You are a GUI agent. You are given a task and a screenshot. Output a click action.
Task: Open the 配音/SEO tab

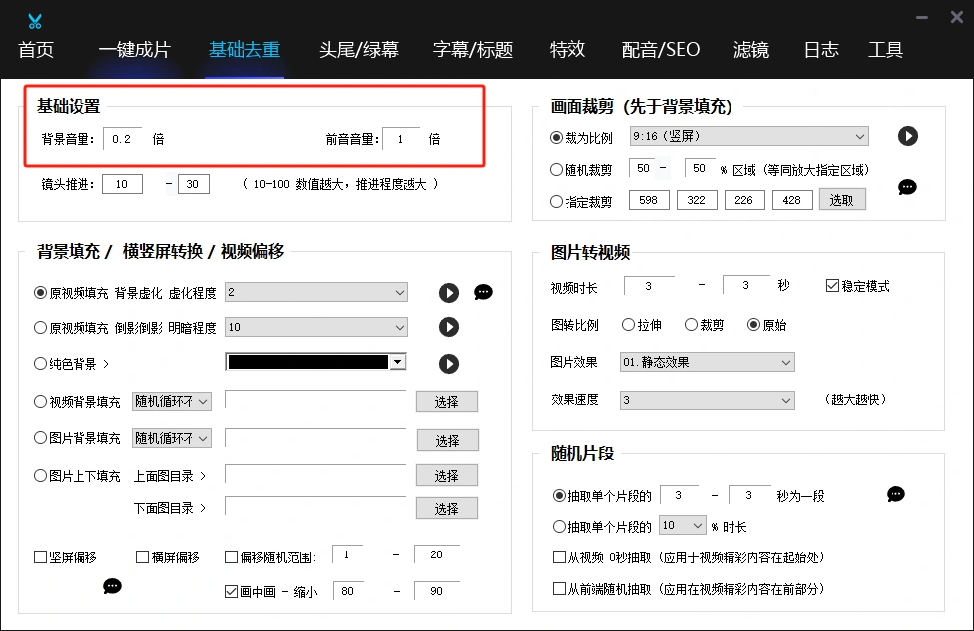[661, 49]
